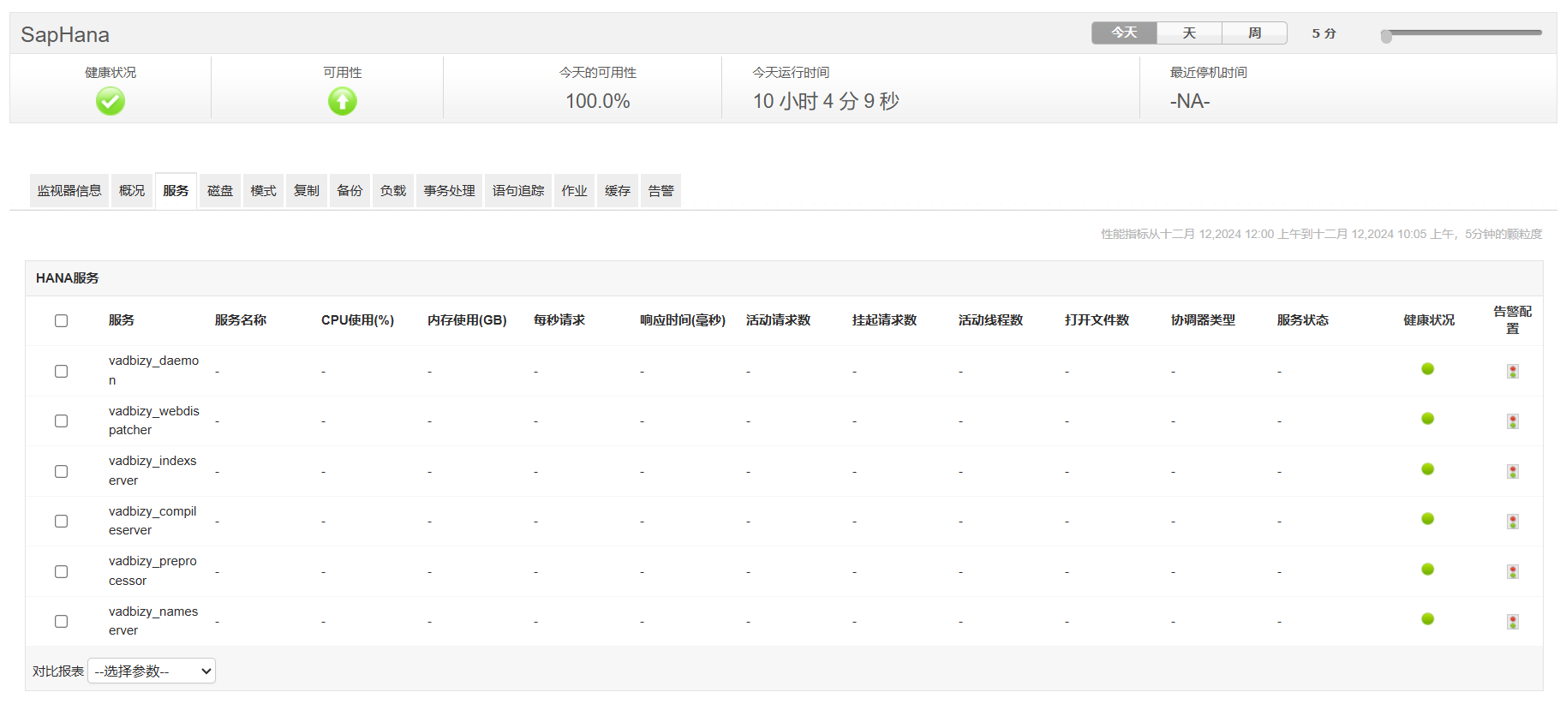
Task: Click the vadbizy_webdispatcher service name
Action: coord(154,421)
